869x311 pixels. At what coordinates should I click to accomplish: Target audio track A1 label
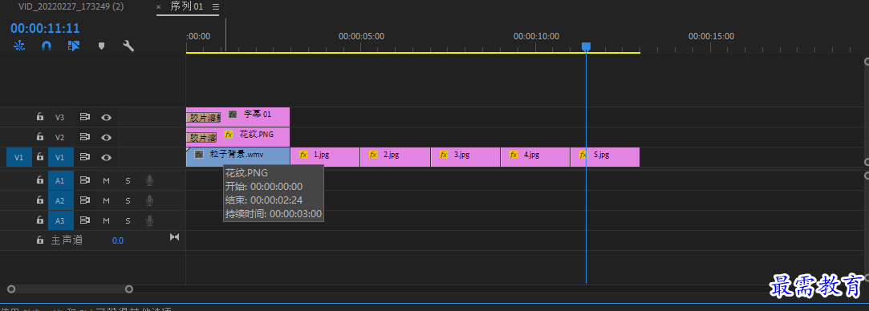(x=60, y=180)
